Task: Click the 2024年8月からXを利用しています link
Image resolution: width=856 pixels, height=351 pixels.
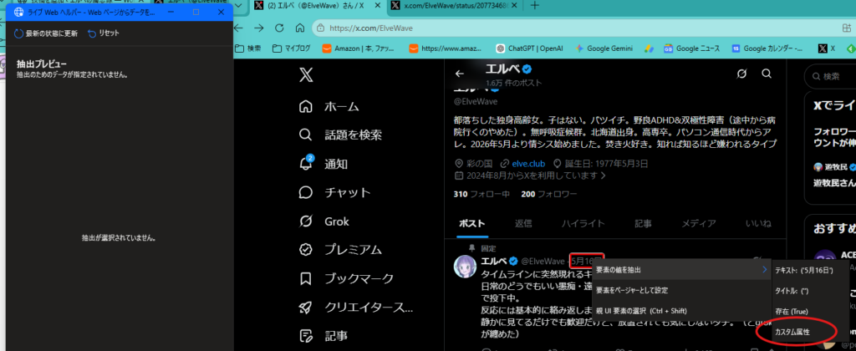Action: click(530, 175)
